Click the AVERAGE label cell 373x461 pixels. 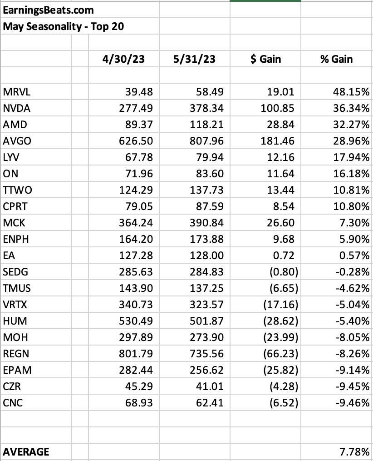[x=36, y=451]
